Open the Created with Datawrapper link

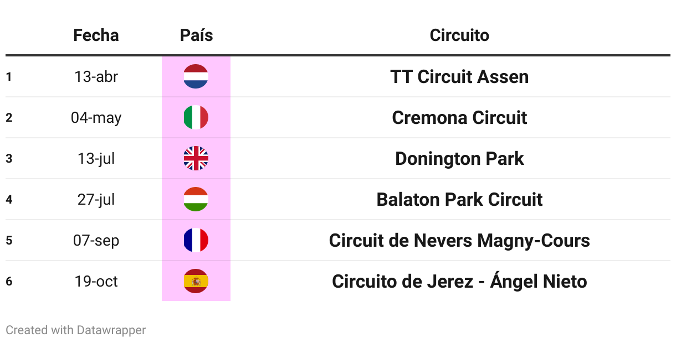point(76,330)
